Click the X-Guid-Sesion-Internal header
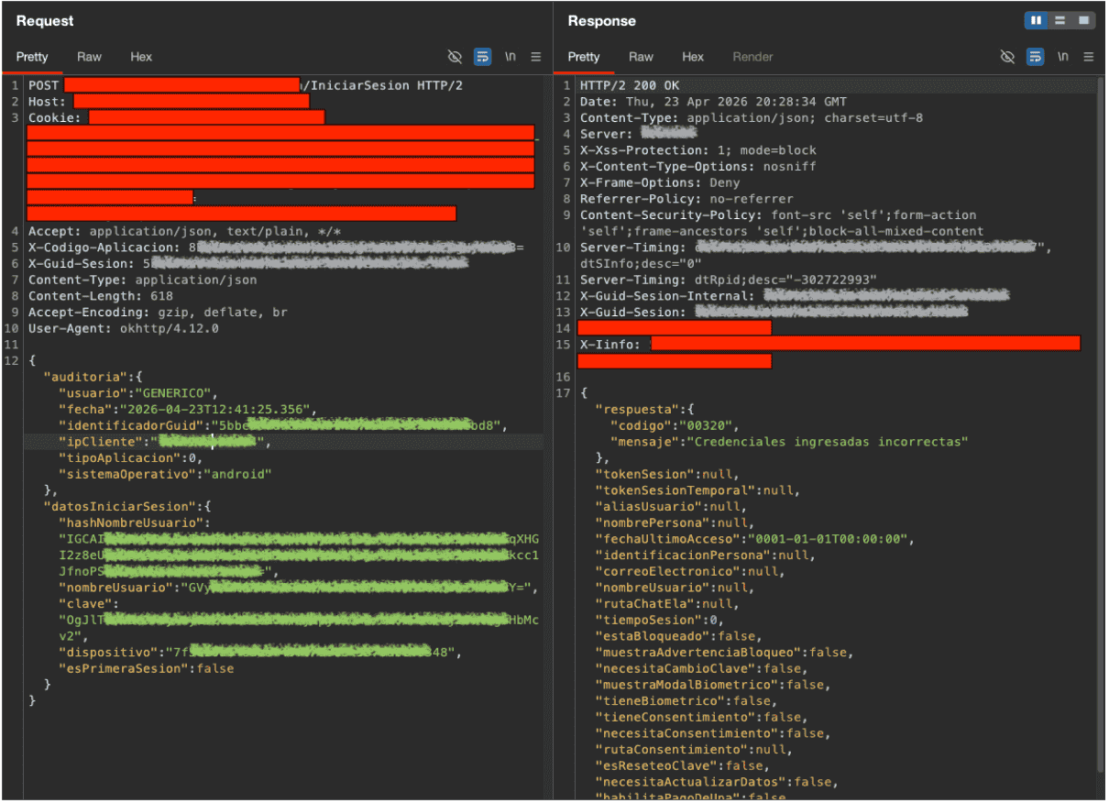This screenshot has width=1109, height=803. [795, 296]
